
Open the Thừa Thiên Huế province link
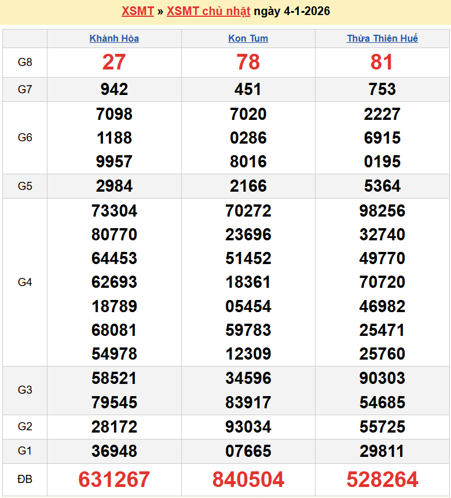click(x=382, y=39)
